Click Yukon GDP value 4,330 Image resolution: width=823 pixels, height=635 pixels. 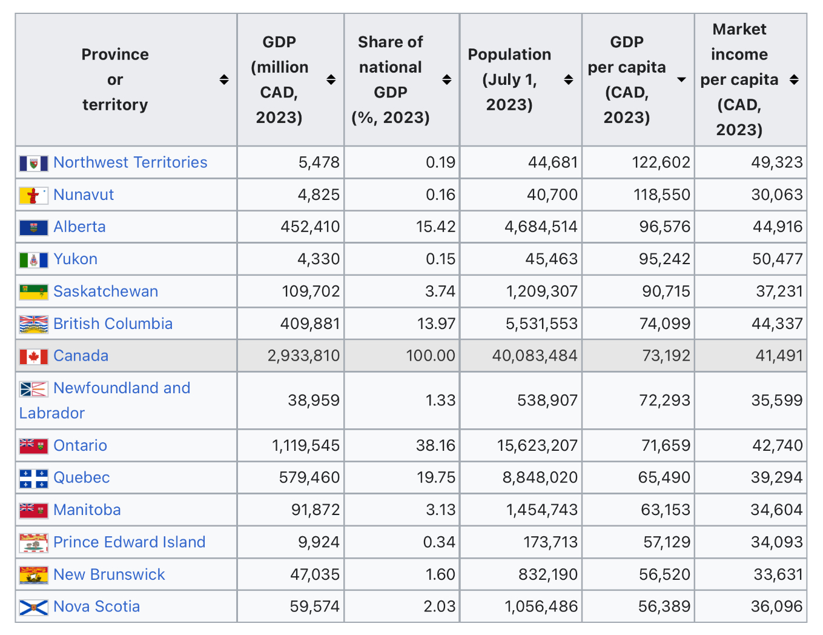pos(319,259)
